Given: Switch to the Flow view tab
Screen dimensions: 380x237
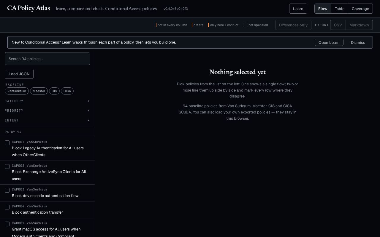Looking at the screenshot, I should [x=323, y=9].
